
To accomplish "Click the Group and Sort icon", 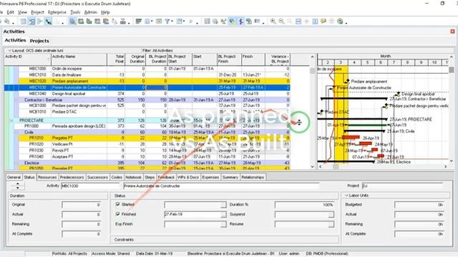I will [180, 21].
